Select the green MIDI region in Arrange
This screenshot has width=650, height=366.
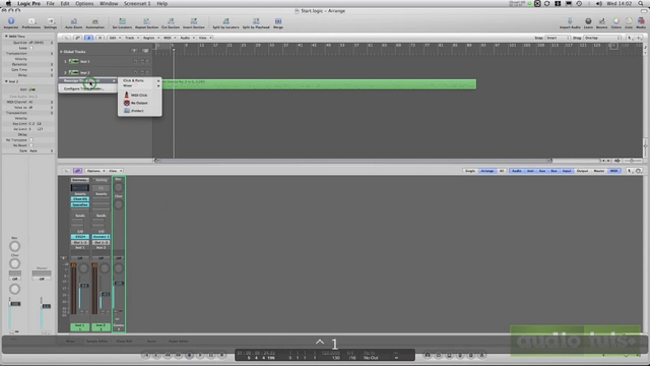(319, 84)
